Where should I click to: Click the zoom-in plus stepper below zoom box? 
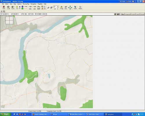[x=55, y=9]
